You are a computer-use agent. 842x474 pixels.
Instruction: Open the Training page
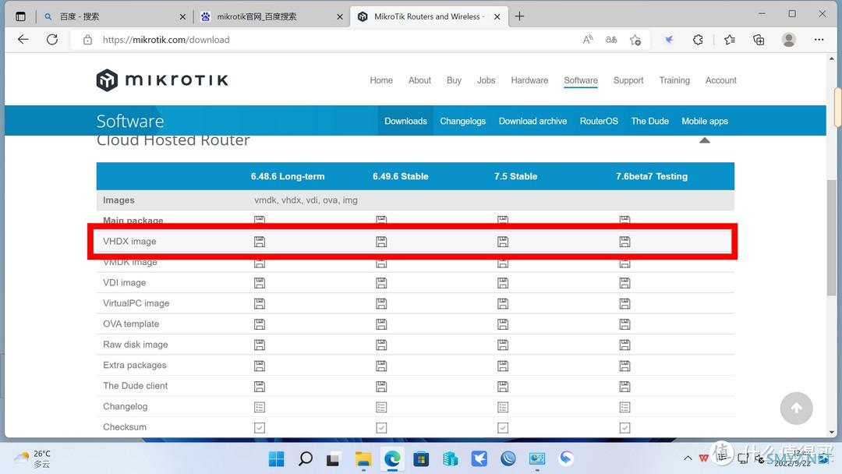(x=674, y=80)
